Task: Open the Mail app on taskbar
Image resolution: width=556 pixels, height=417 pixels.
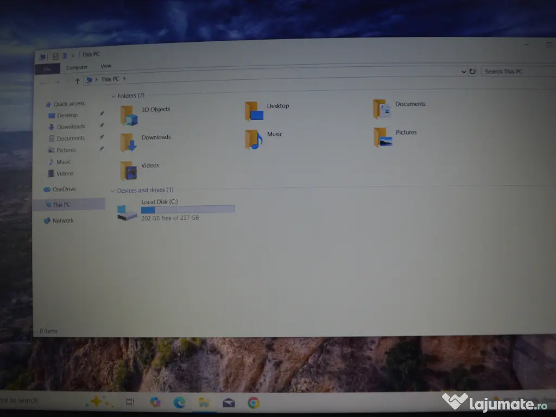Action: tap(229, 402)
